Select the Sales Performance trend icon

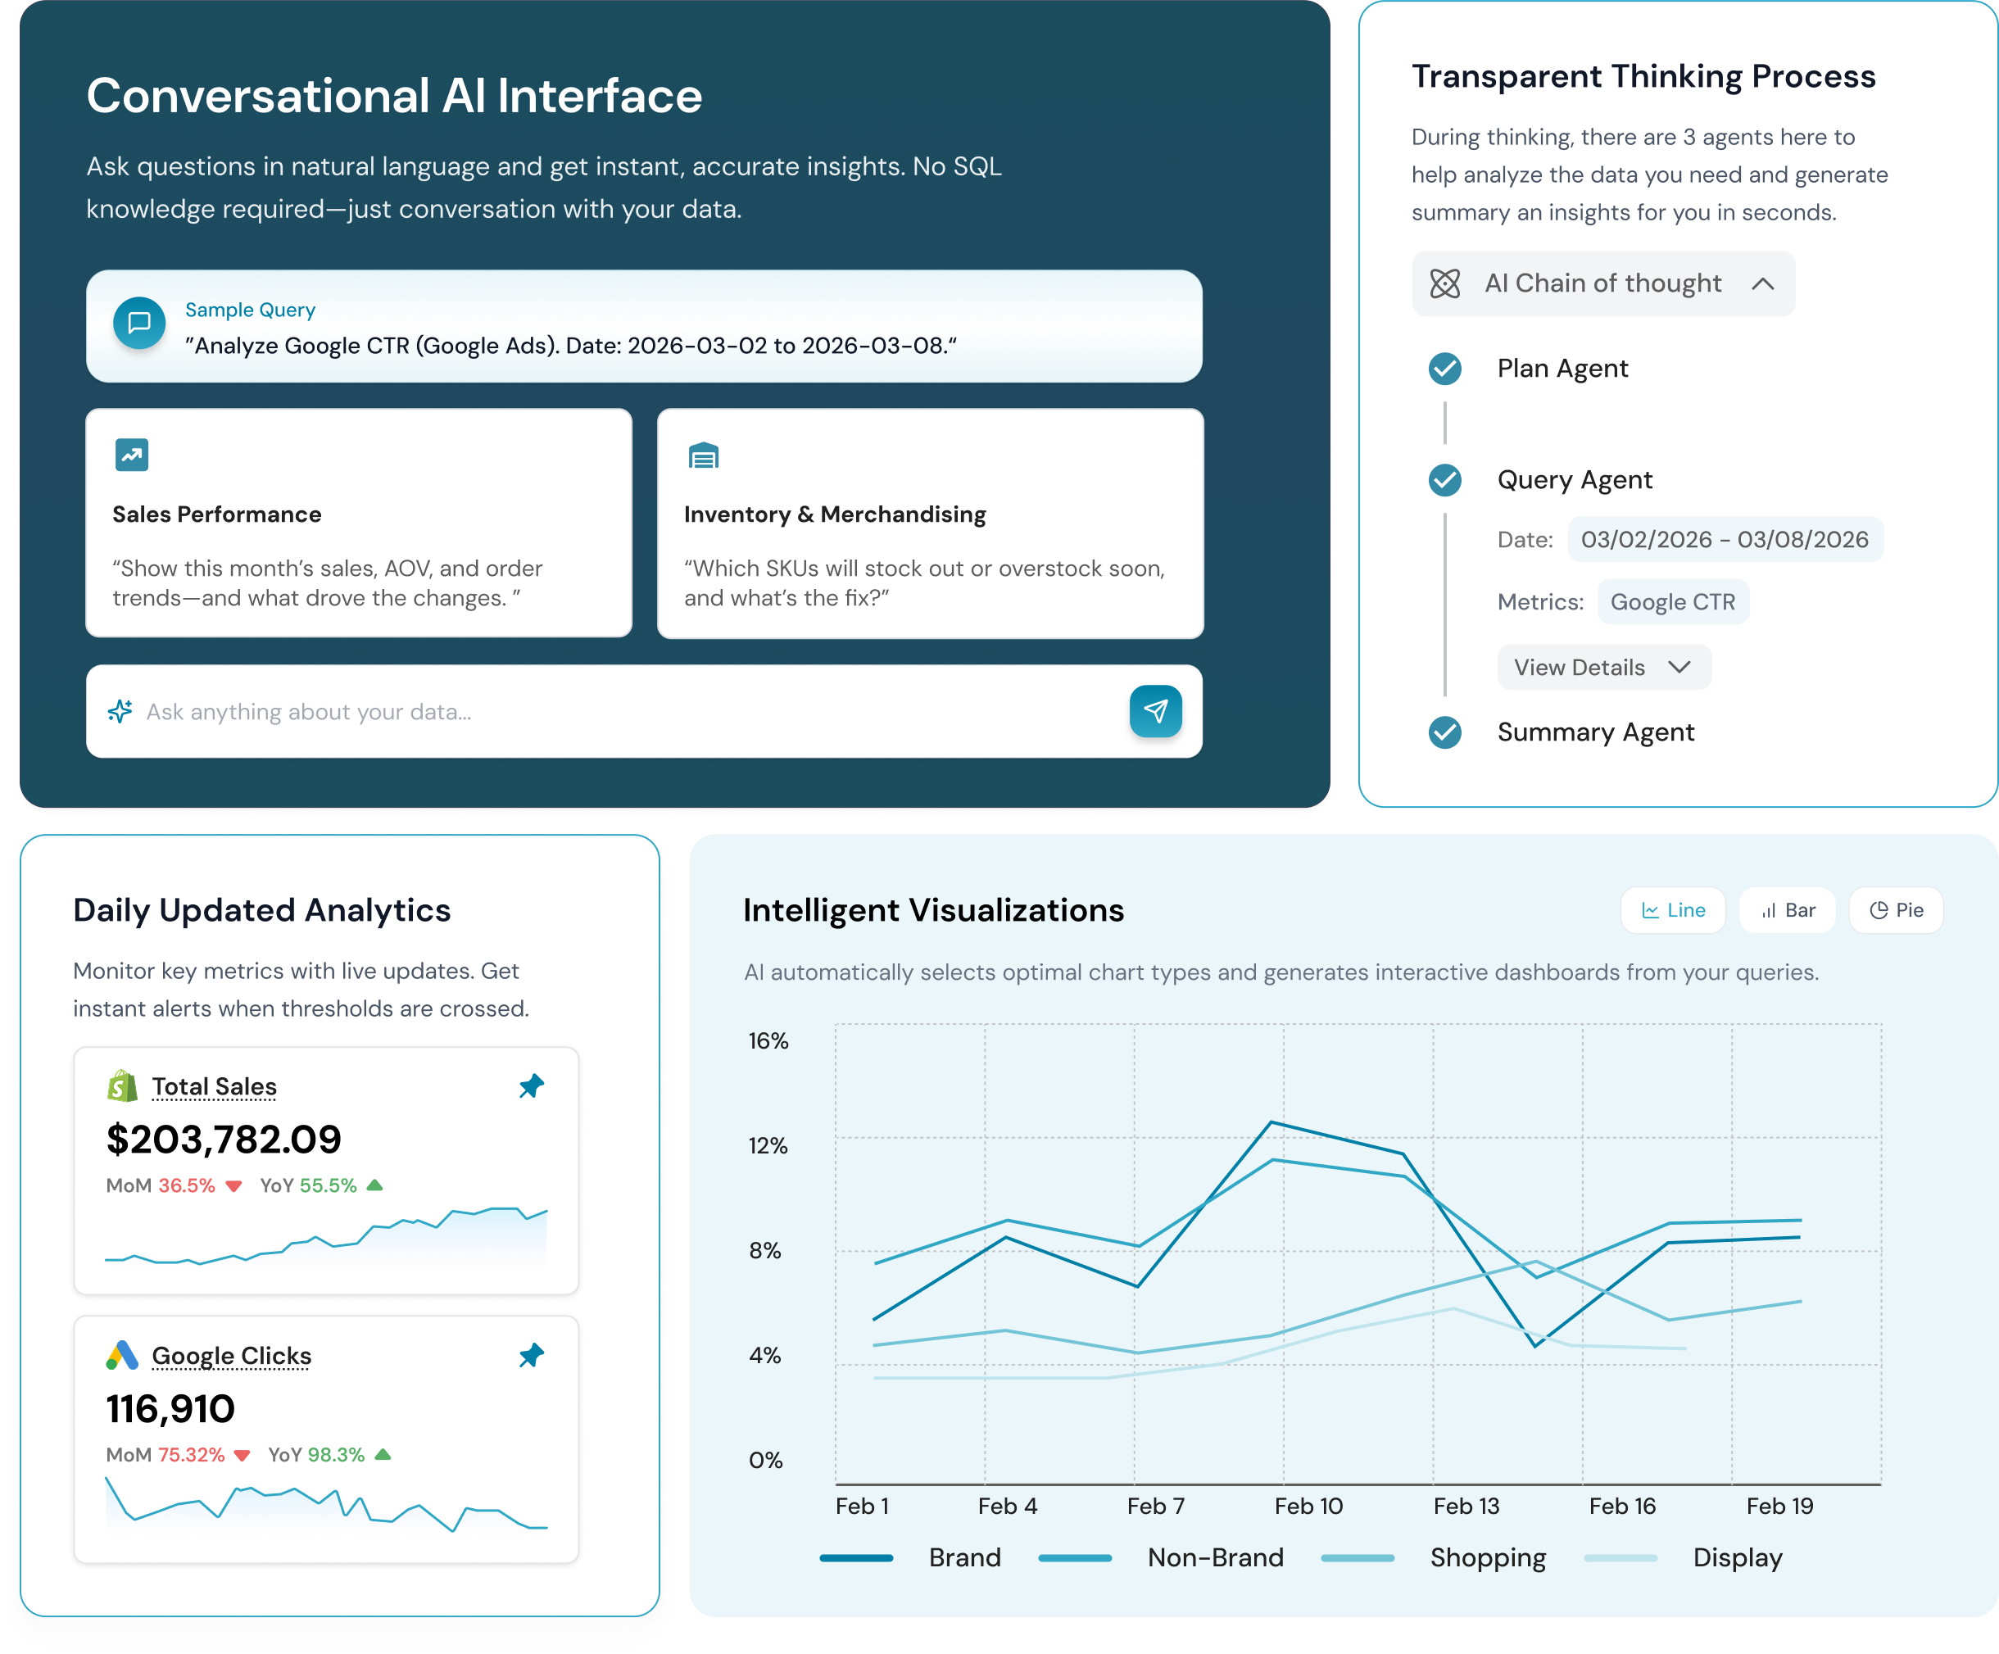[131, 455]
